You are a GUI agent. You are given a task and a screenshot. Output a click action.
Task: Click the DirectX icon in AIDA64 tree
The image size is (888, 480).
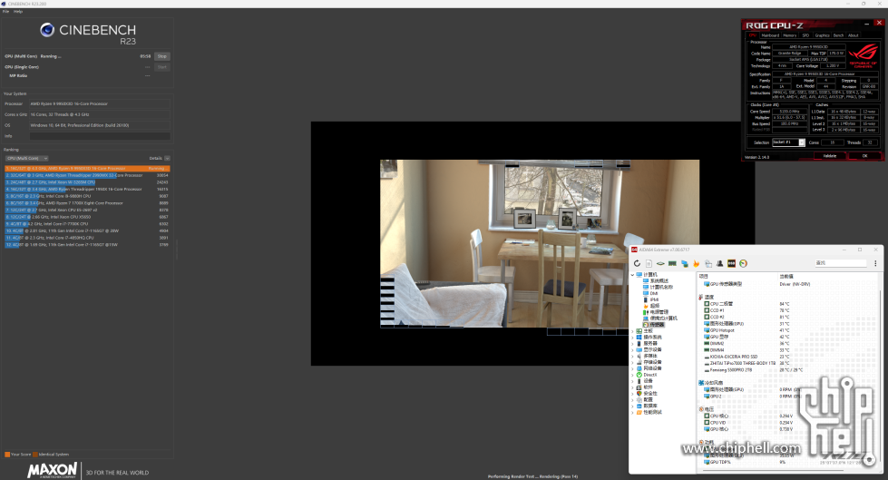pos(639,375)
